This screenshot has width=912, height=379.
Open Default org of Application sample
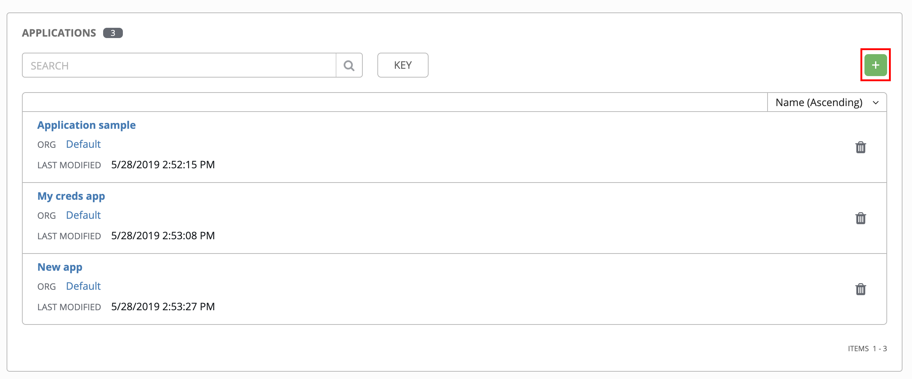point(83,144)
